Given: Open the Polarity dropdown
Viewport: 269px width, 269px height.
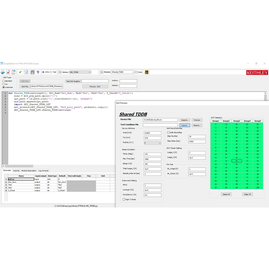Looking at the screenshot, I should (x=152, y=143).
